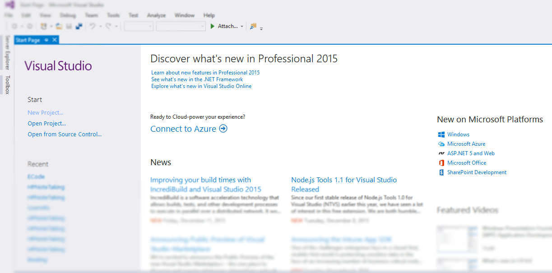Viewport: 552px width, 273px height.
Task: Click the Undo arrow icon
Action: pos(93,27)
